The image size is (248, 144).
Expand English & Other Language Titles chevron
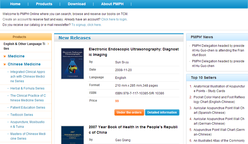tap(48, 44)
